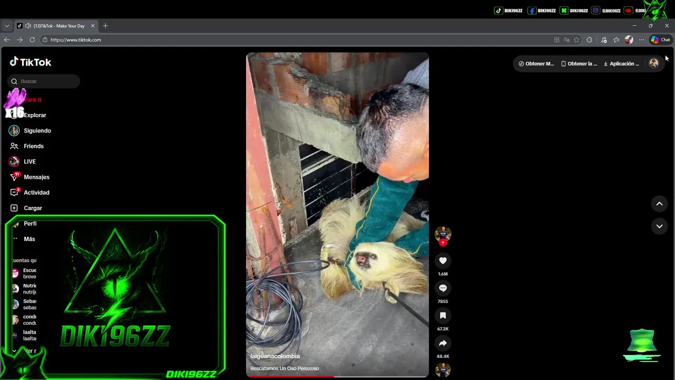The height and width of the screenshot is (380, 675).
Task: Follow the author with the red plus
Action: coord(443,242)
